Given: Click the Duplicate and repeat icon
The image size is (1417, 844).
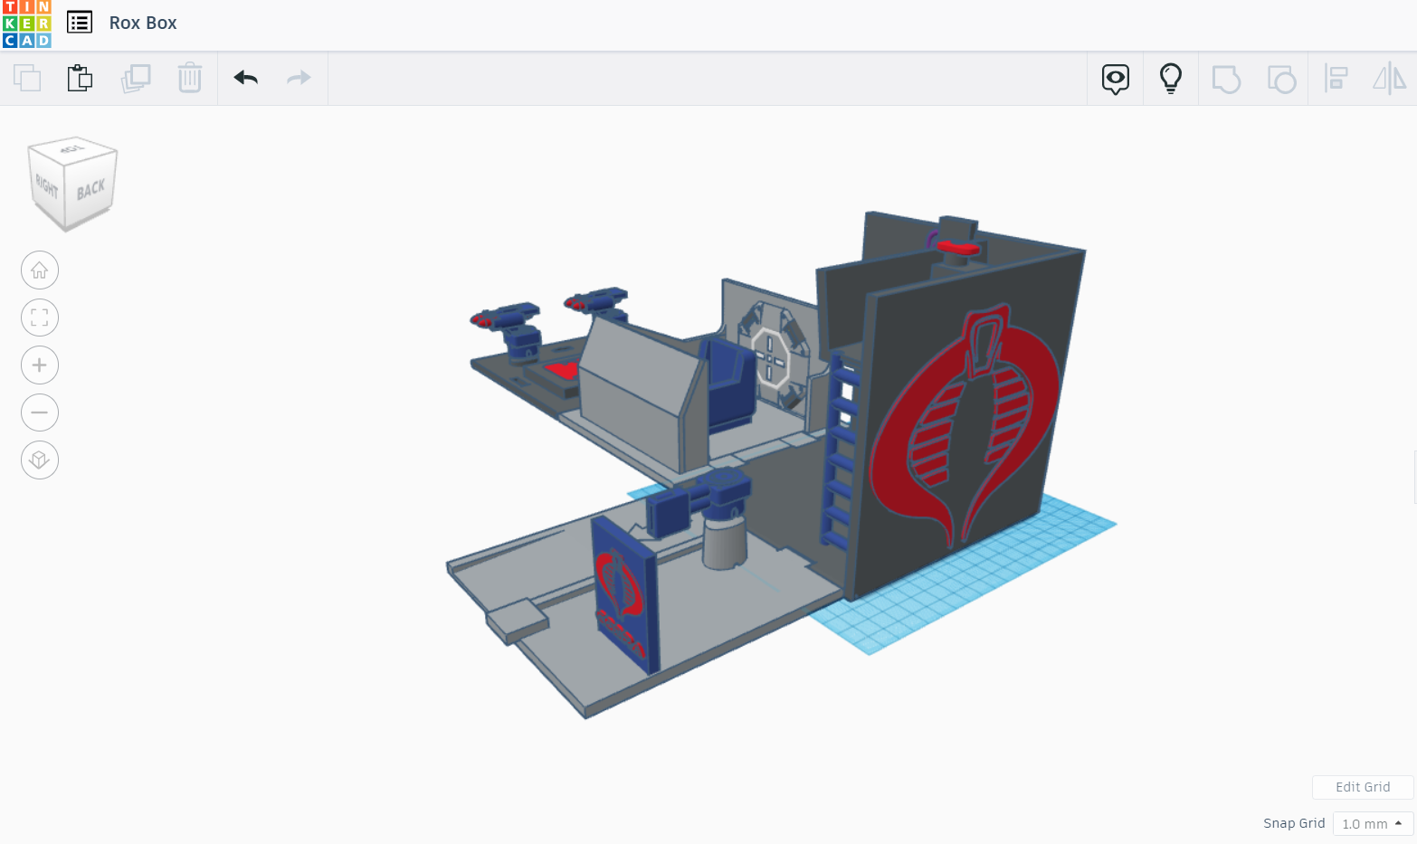Looking at the screenshot, I should [136, 78].
